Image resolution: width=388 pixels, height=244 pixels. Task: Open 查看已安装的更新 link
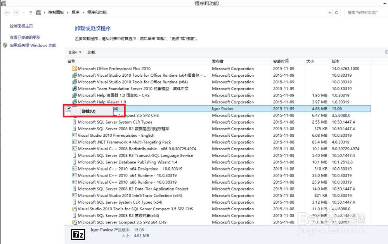(x=25, y=37)
